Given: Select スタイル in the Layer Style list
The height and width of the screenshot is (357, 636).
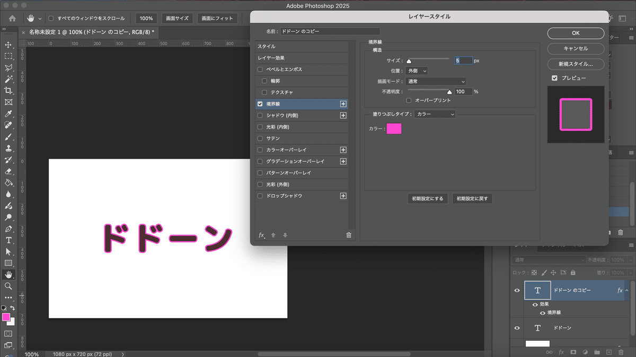Looking at the screenshot, I should [302, 47].
